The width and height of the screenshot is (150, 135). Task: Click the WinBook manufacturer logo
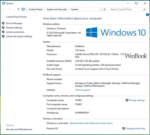(x=136, y=56)
